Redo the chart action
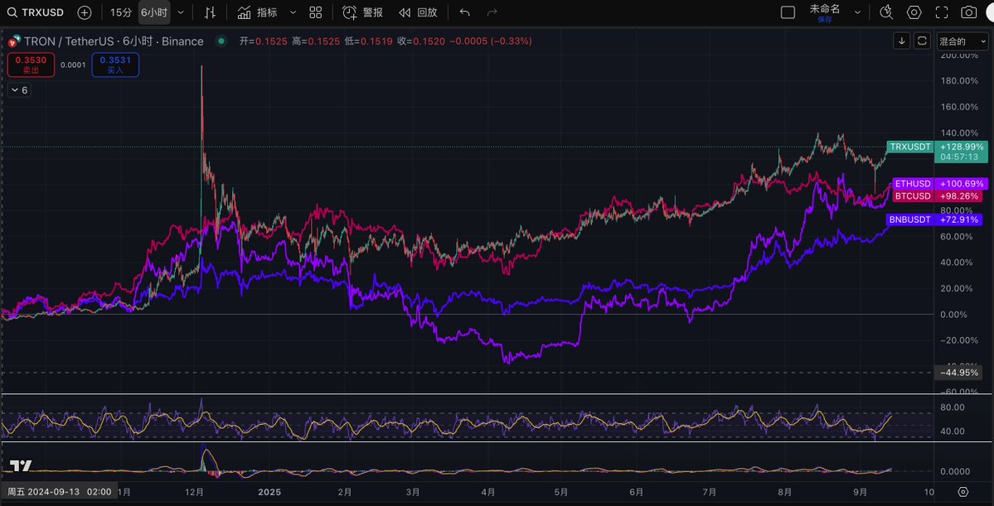 (x=492, y=12)
